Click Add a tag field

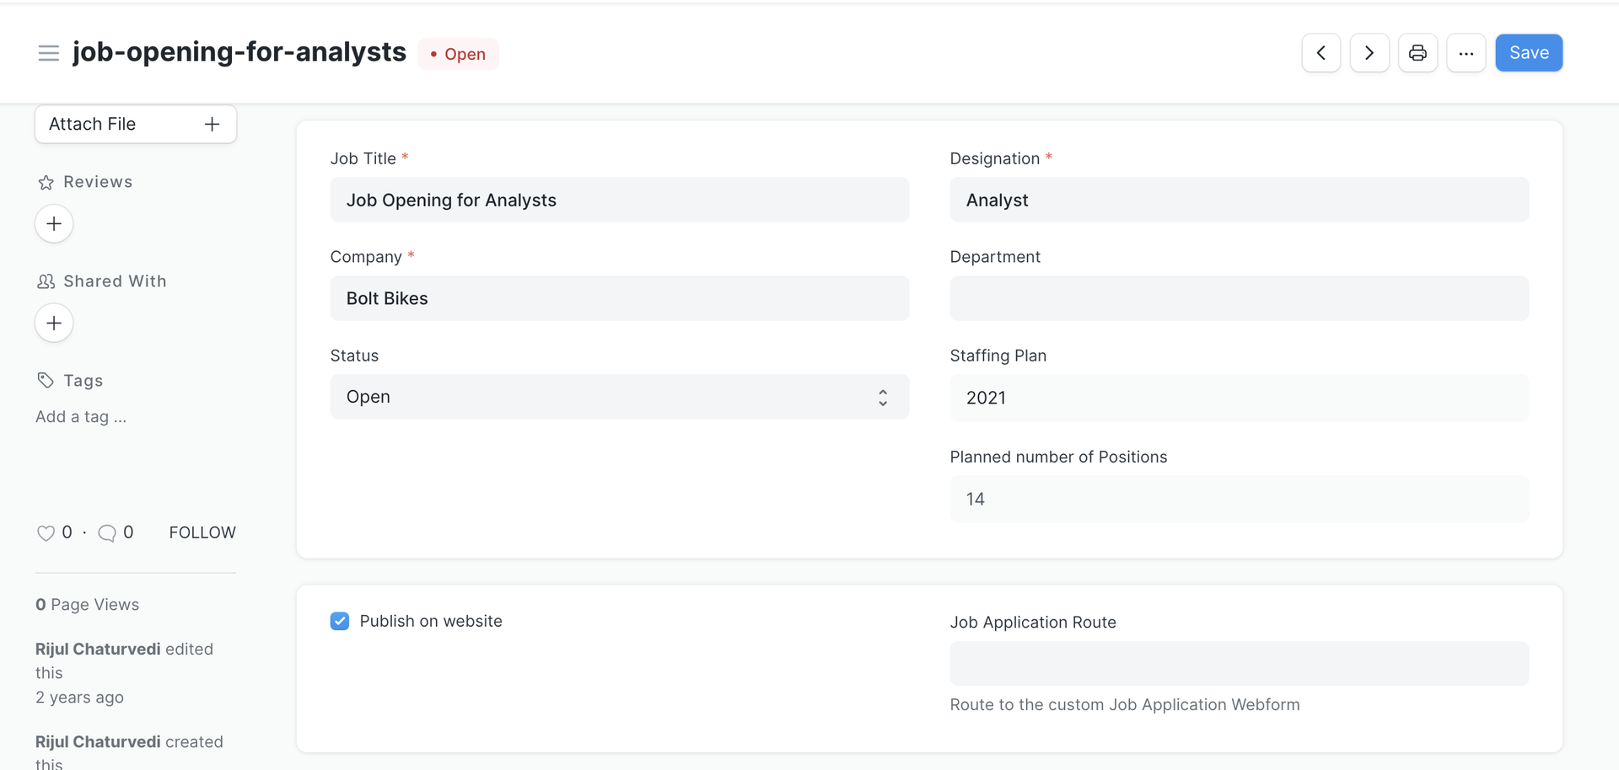[x=81, y=417]
